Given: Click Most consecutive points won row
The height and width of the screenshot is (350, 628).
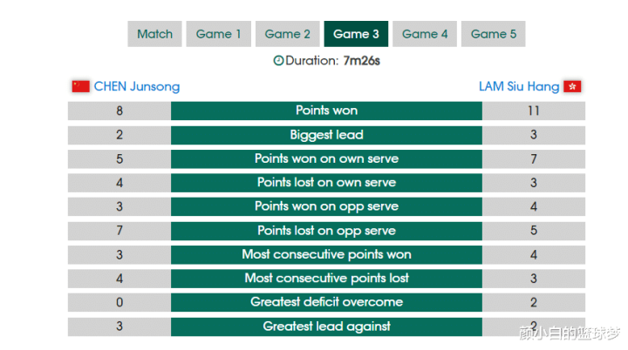Looking at the screenshot, I should (x=326, y=254).
